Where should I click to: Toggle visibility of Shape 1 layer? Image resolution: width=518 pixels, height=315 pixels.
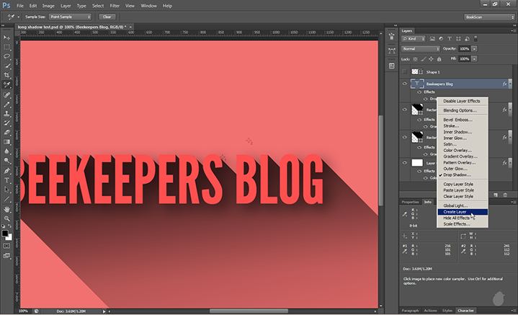tap(405, 72)
